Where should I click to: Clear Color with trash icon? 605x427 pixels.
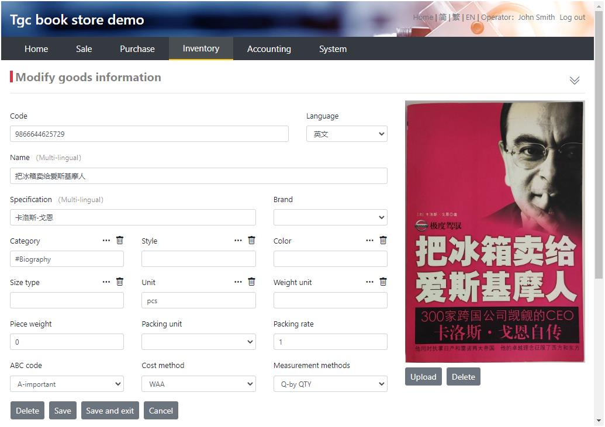(x=383, y=240)
